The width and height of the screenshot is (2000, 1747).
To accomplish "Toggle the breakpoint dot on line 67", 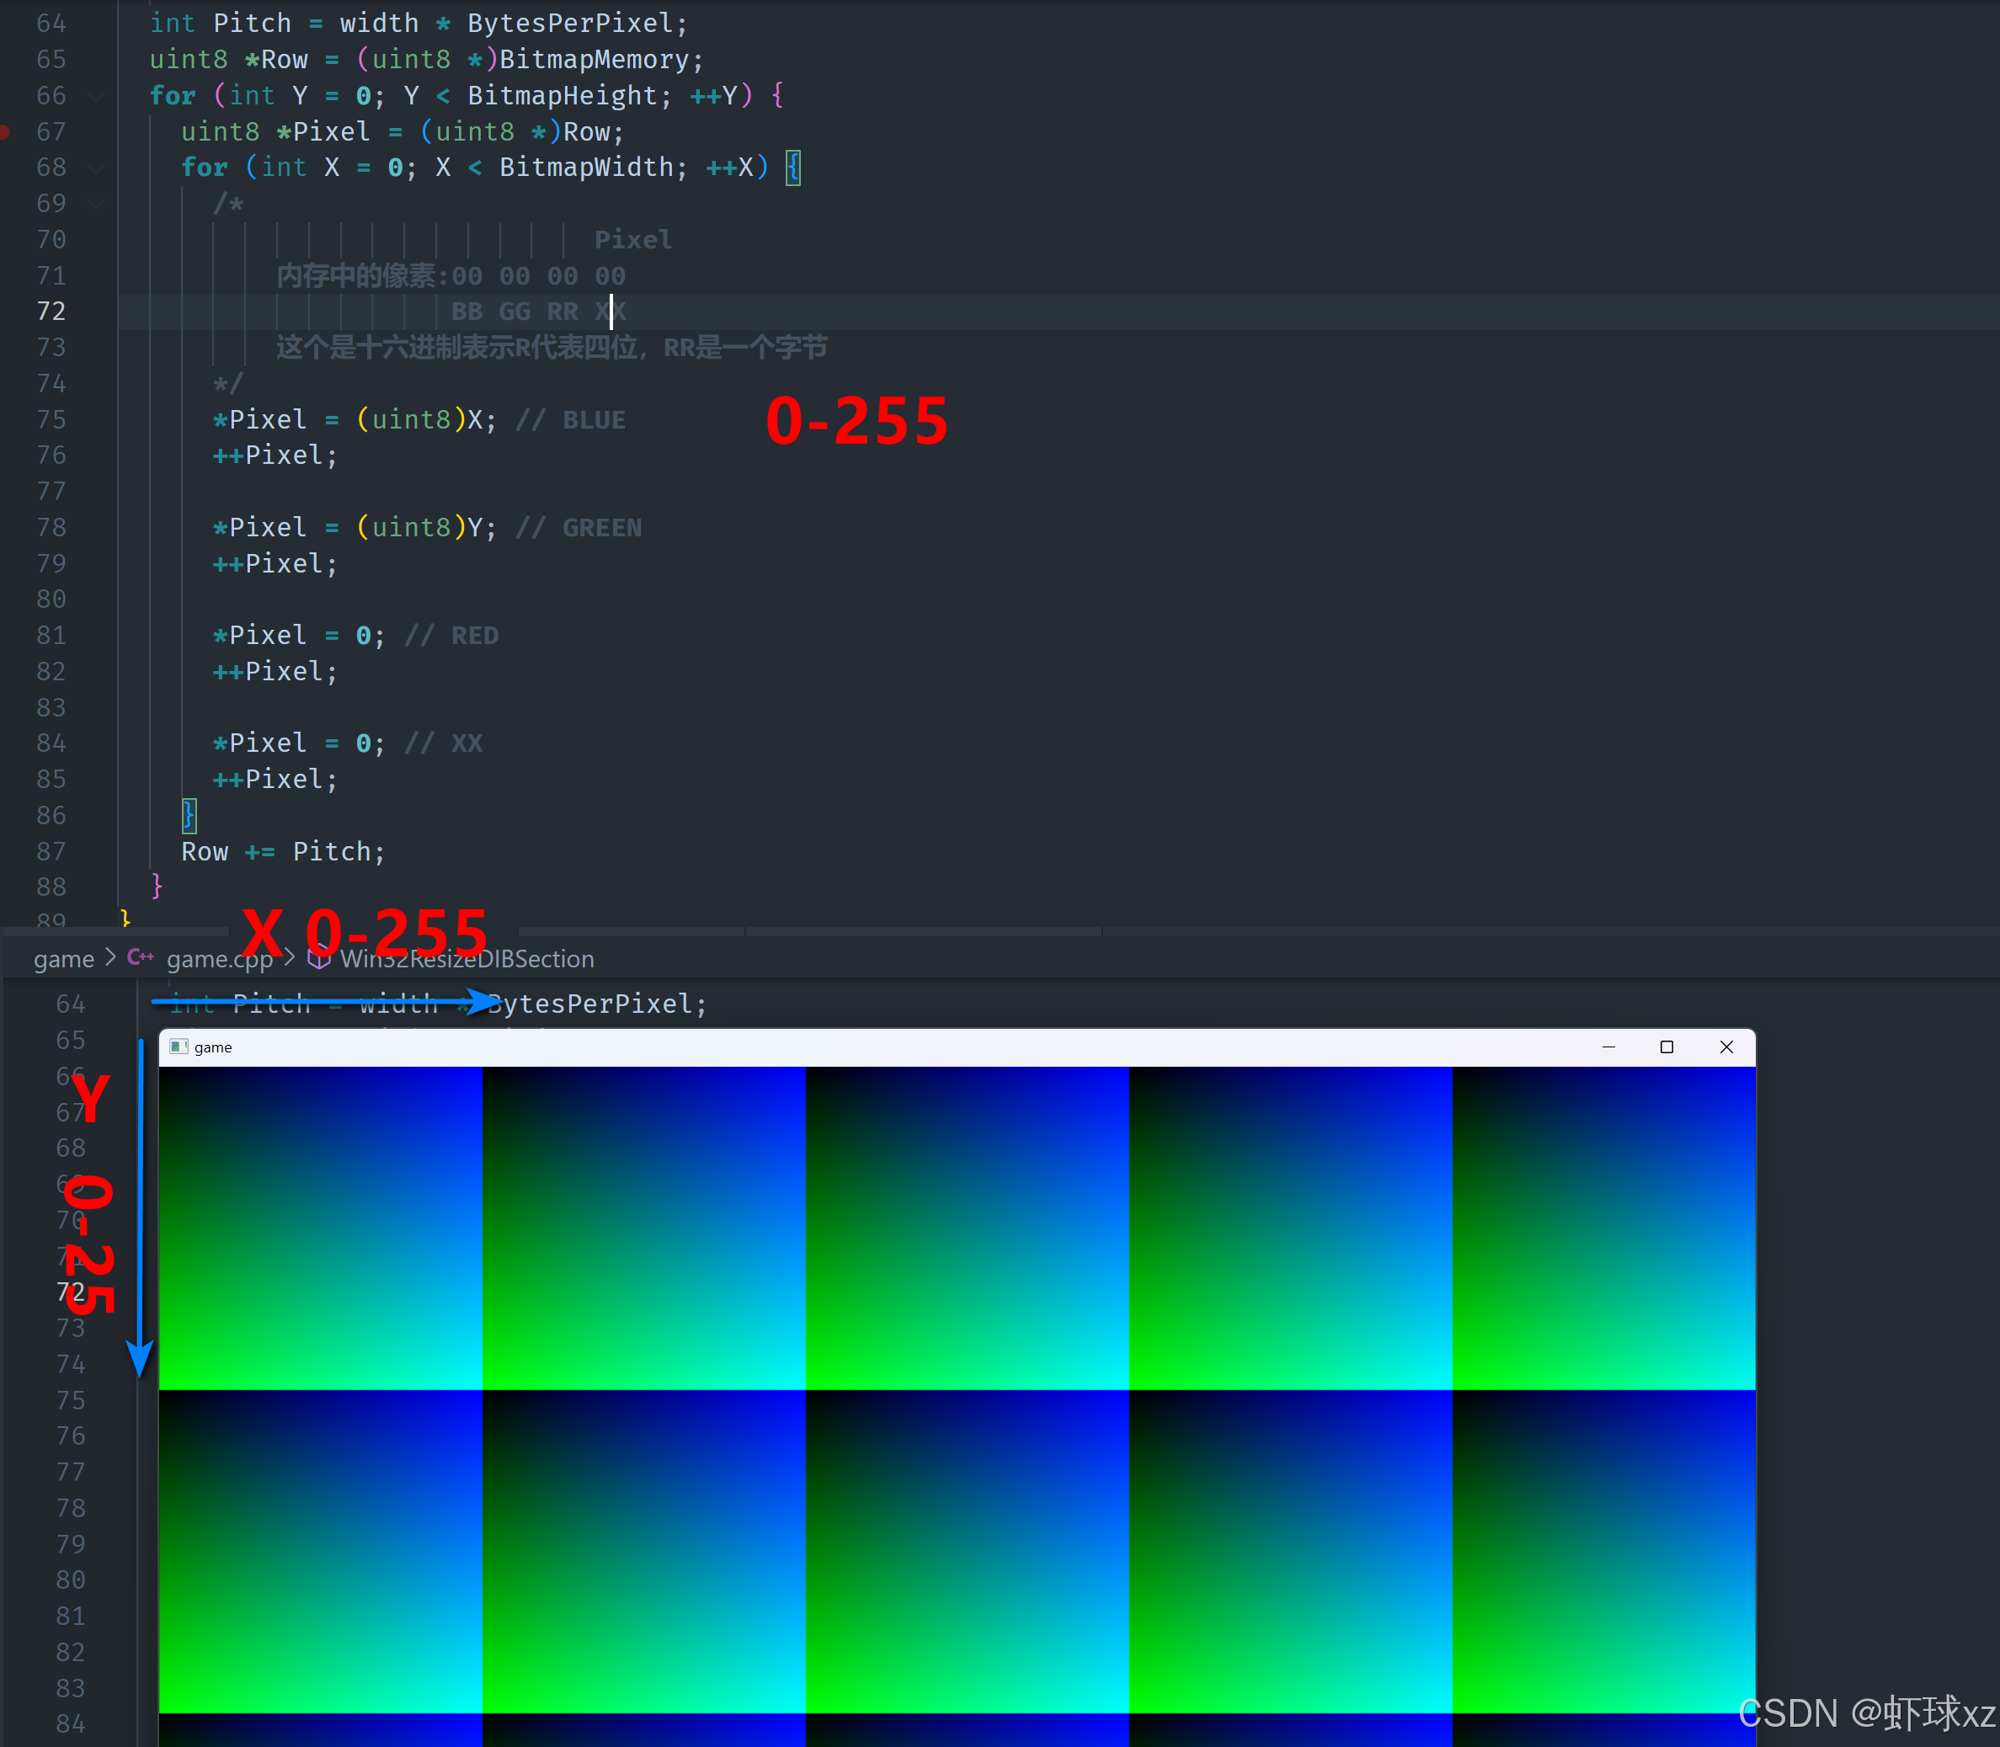I will click(x=4, y=131).
